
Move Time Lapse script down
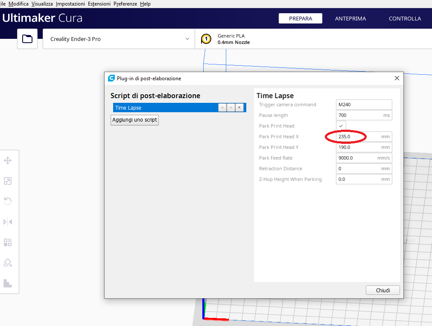tap(231, 108)
